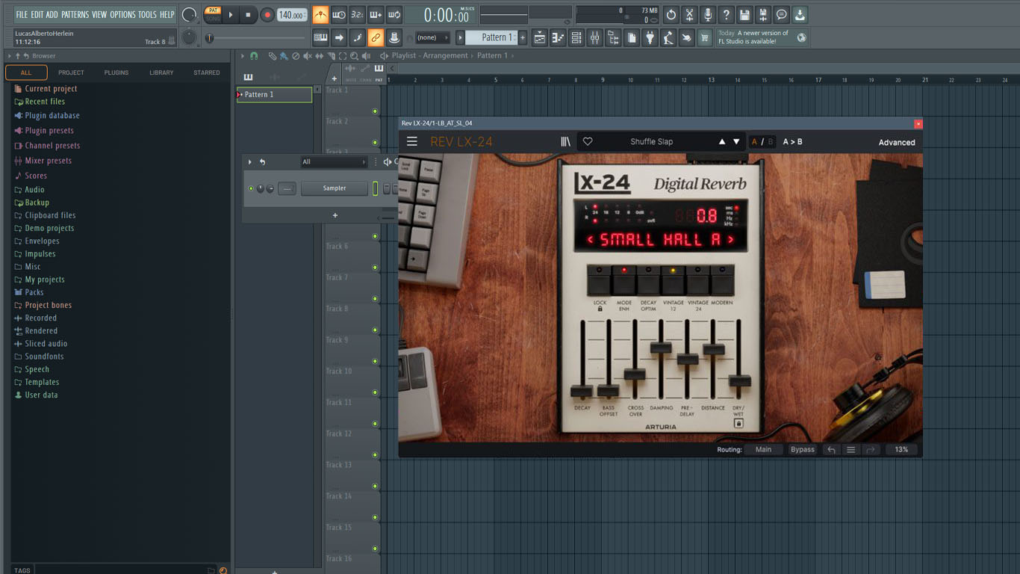Viewport: 1020px width, 574px height.
Task: Toggle Sampler channel green mute light
Action: [x=251, y=188]
